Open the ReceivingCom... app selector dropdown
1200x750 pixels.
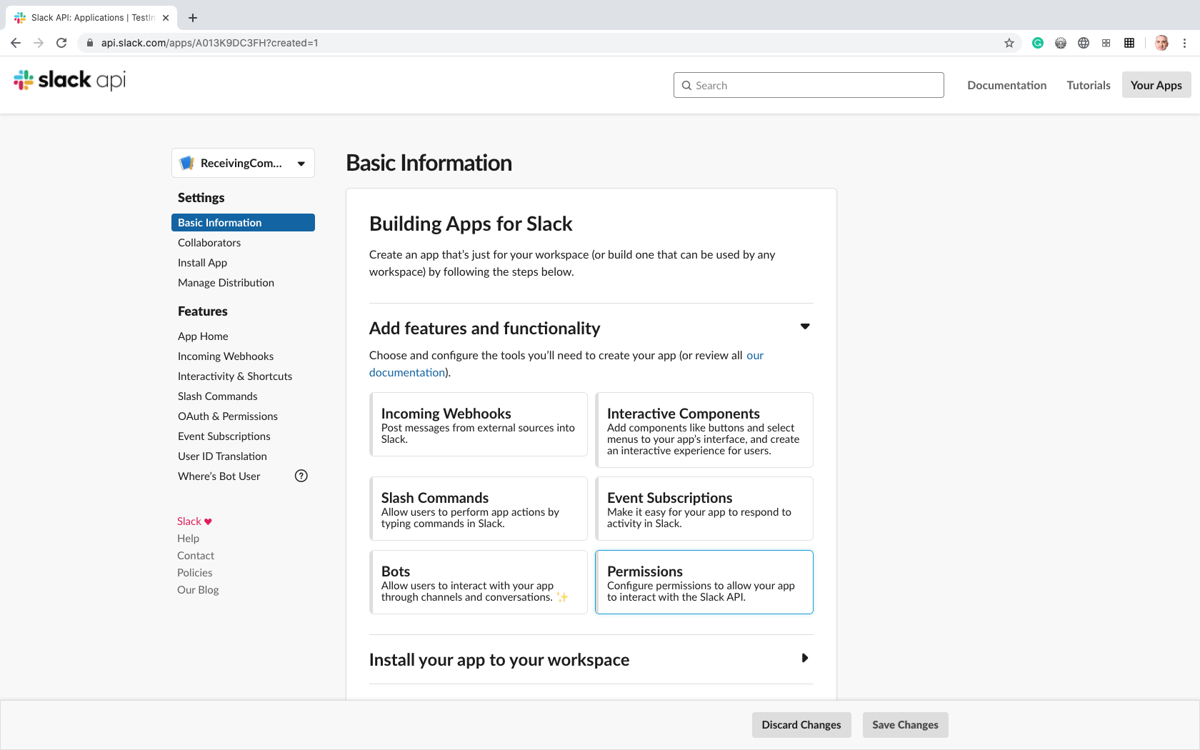(243, 163)
